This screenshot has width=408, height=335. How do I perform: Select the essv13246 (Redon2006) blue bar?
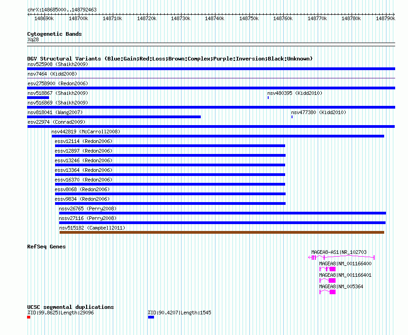170,165
